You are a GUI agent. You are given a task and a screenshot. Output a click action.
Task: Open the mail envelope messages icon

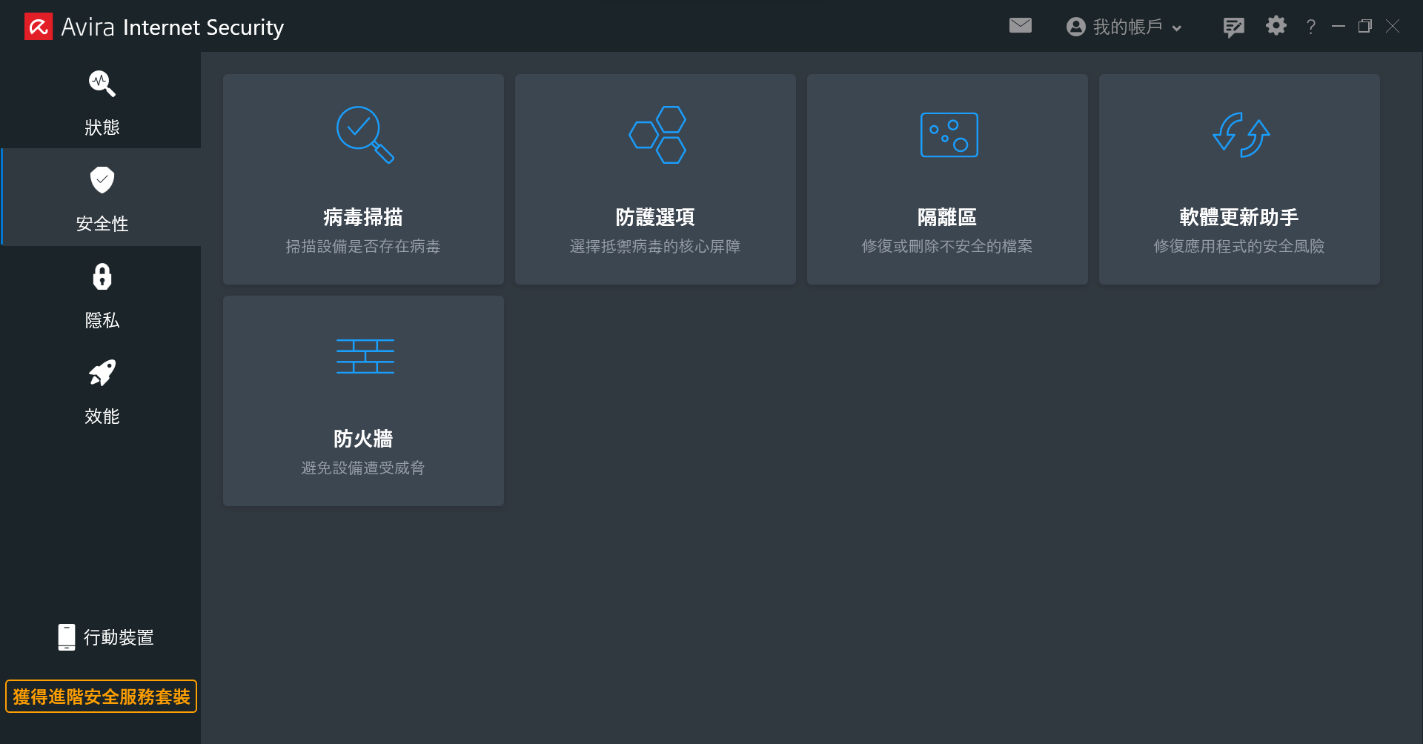(1021, 26)
